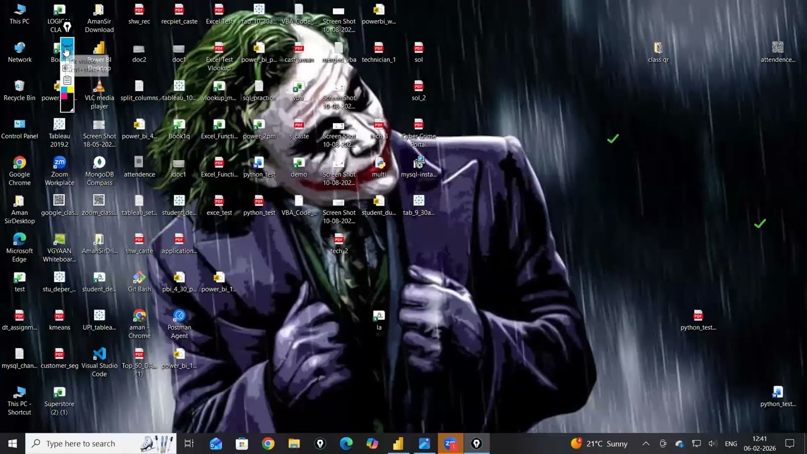Select the sol_2 PDF file
This screenshot has width=807, height=454.
(x=419, y=91)
